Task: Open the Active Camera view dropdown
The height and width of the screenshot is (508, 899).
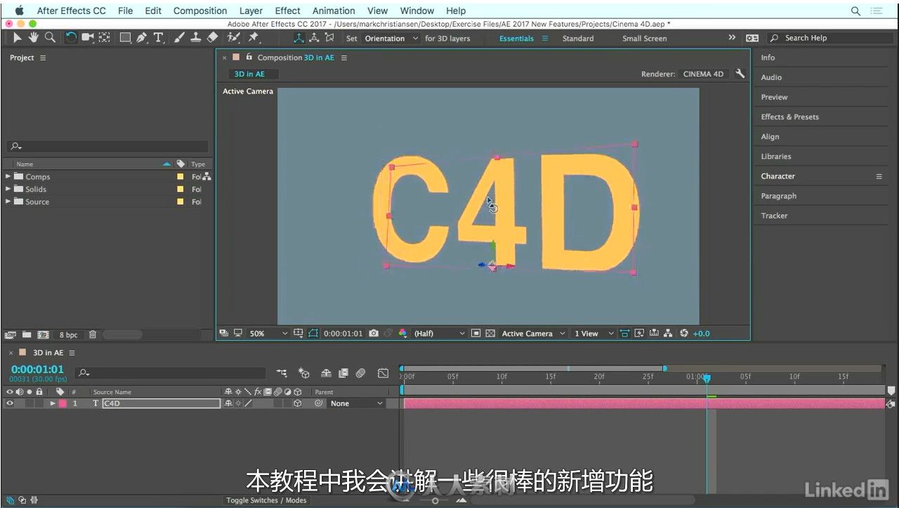Action: [533, 333]
